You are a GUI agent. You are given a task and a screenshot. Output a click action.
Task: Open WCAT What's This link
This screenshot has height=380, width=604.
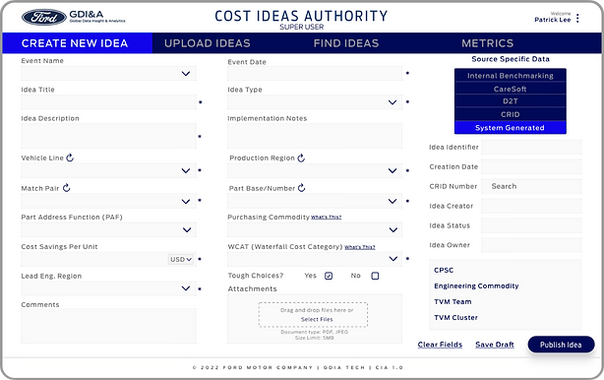pos(360,247)
